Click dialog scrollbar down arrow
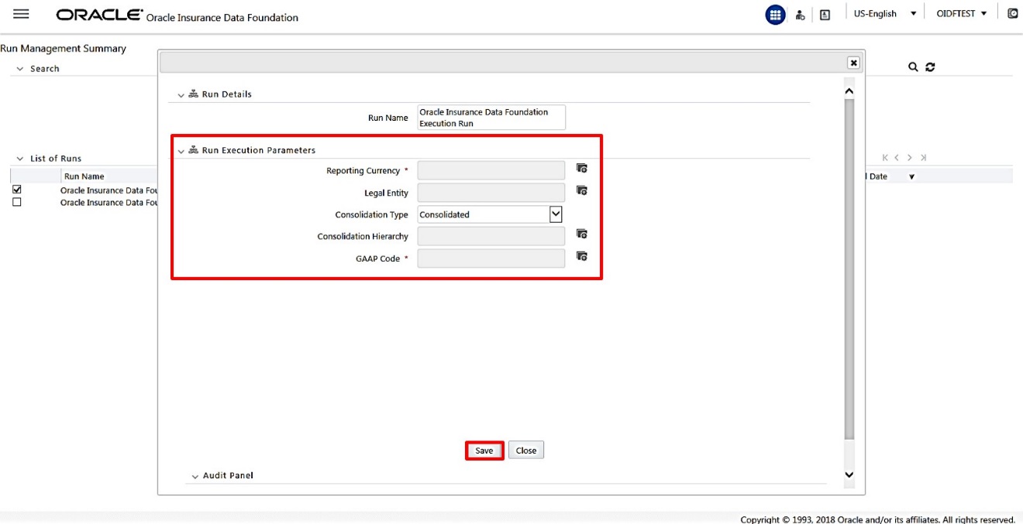Viewport: 1023px width, 524px height. [849, 474]
